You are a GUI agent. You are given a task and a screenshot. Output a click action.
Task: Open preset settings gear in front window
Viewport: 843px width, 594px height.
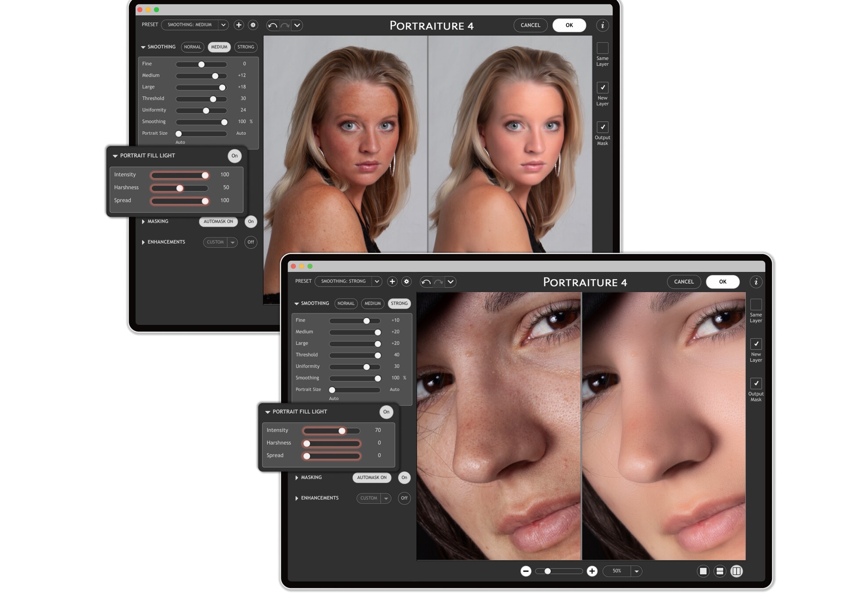point(407,281)
